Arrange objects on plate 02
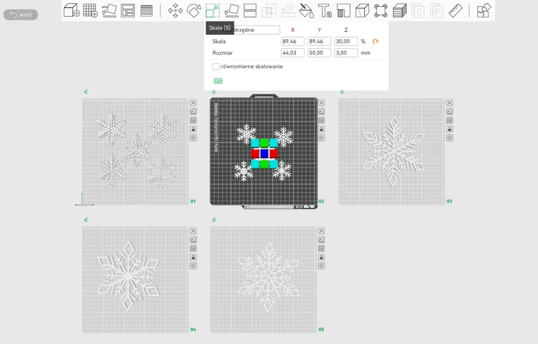This screenshot has width=538, height=344. 322,120
